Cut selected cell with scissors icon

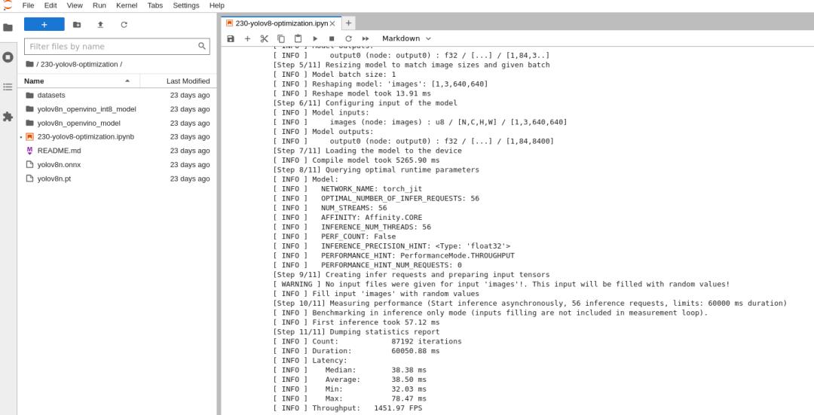[264, 38]
